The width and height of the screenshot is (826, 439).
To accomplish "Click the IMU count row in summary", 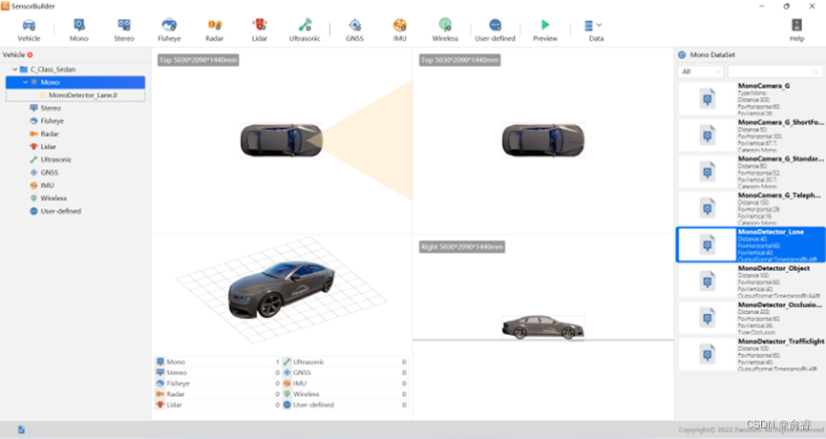I will click(x=345, y=384).
